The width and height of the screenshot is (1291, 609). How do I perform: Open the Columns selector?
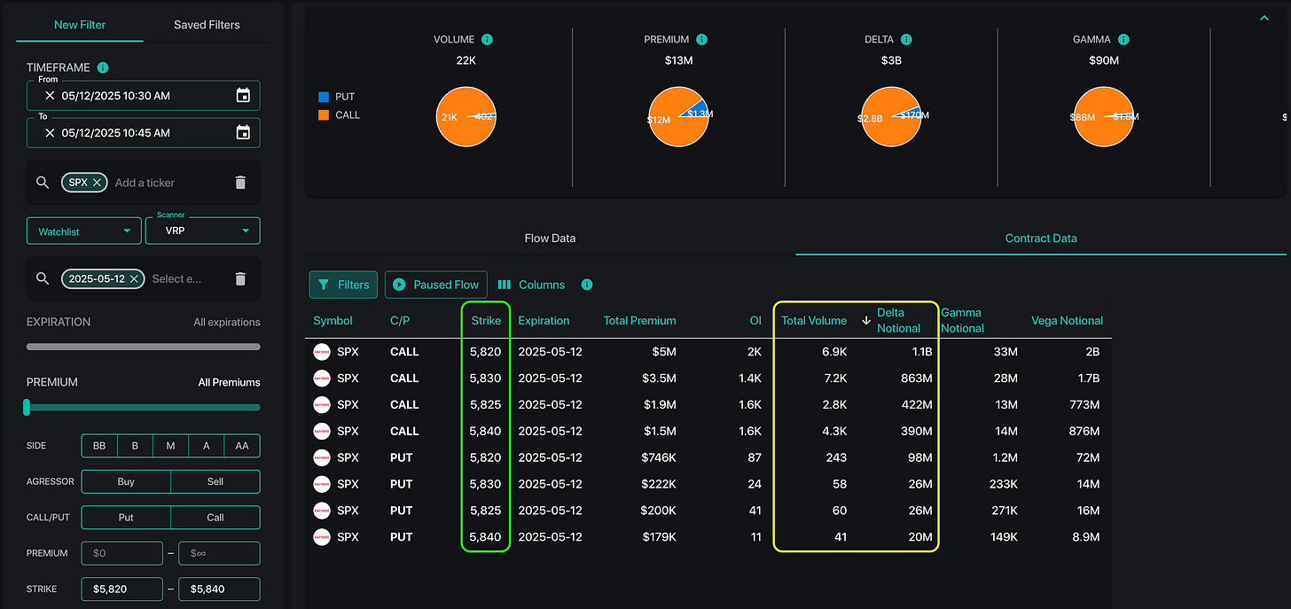coord(531,285)
